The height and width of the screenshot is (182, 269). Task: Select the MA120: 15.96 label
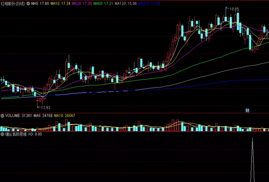coord(126,3)
